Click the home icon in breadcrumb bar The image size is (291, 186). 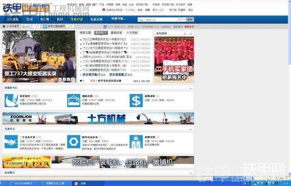(4, 26)
